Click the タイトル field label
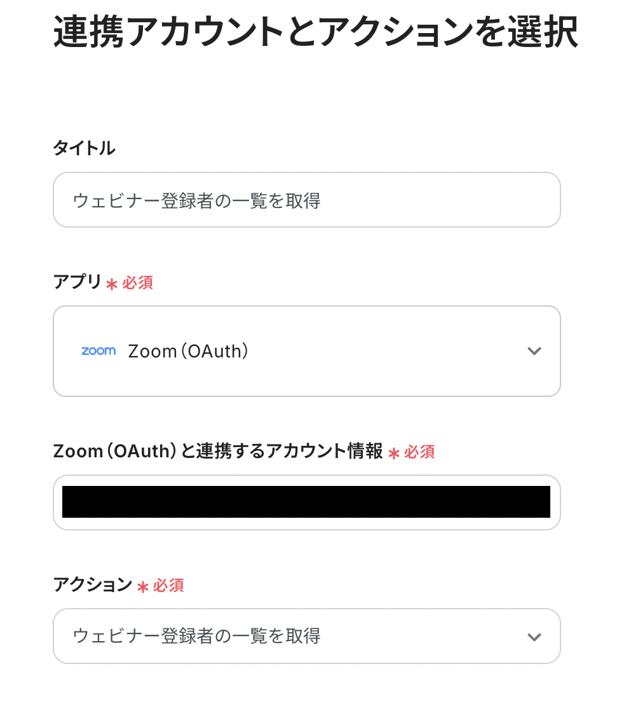 click(x=83, y=148)
